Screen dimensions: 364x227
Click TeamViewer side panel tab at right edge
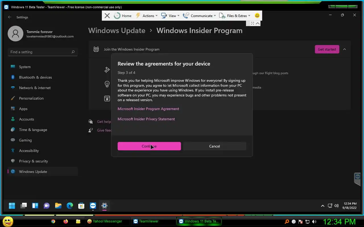pyautogui.click(x=357, y=179)
